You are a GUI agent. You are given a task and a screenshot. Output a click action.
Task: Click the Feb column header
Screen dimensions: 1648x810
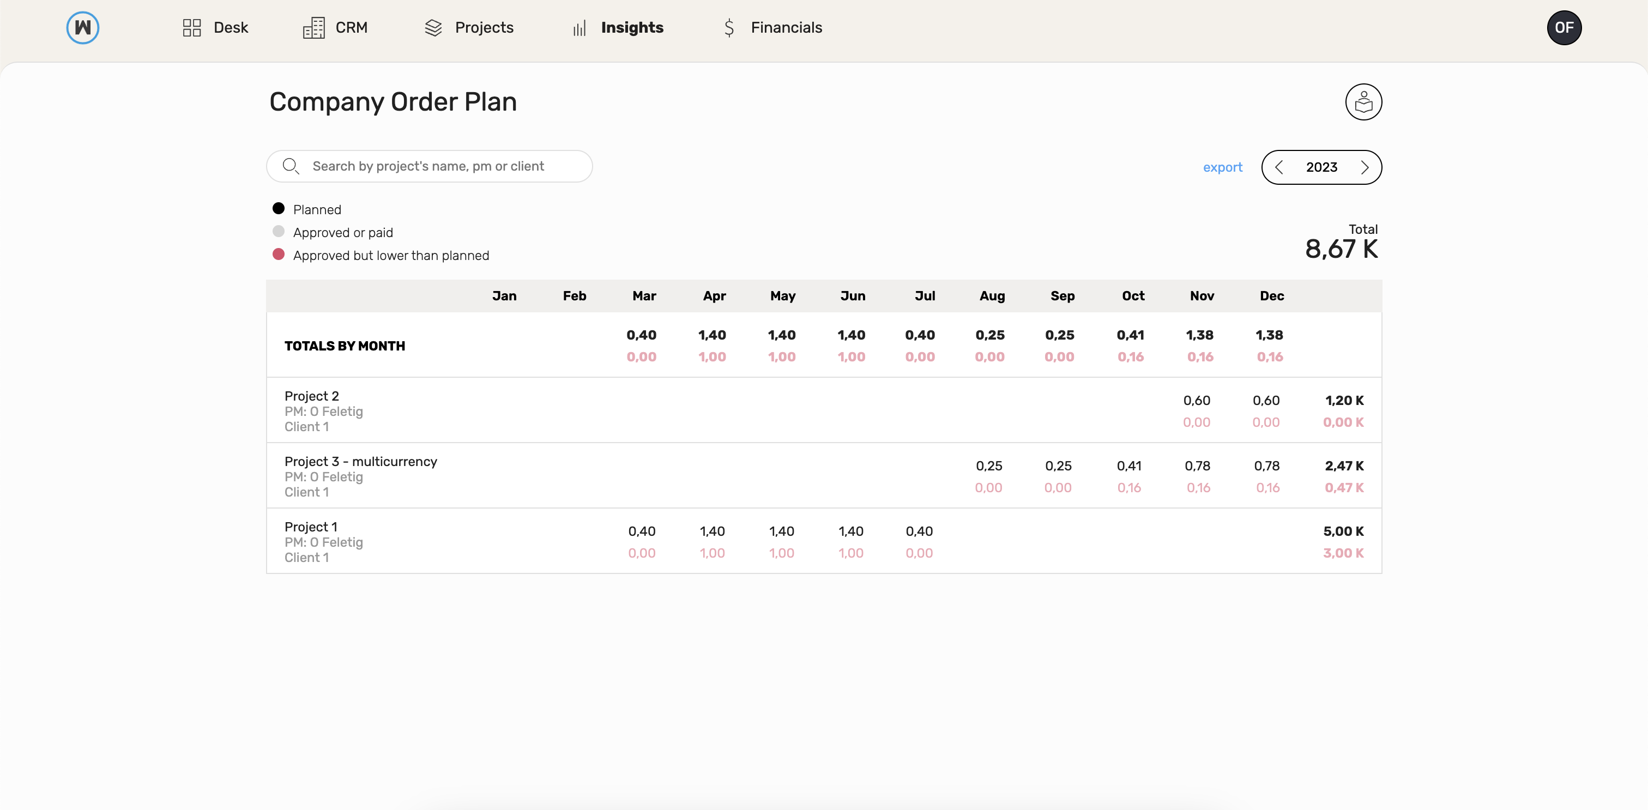click(575, 295)
